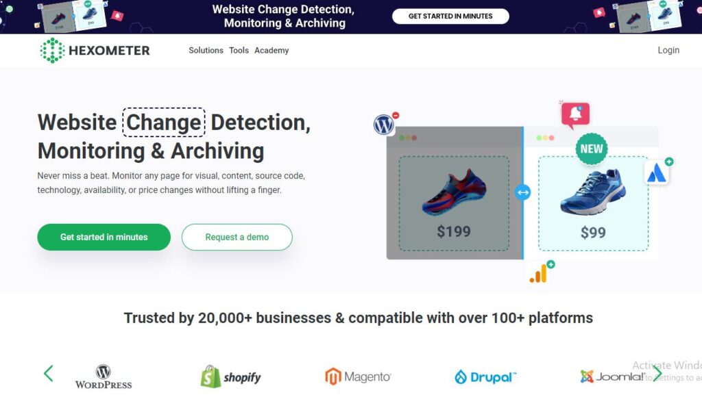Click the blue compare arrows slider handle
This screenshot has width=702, height=397.
pyautogui.click(x=523, y=192)
